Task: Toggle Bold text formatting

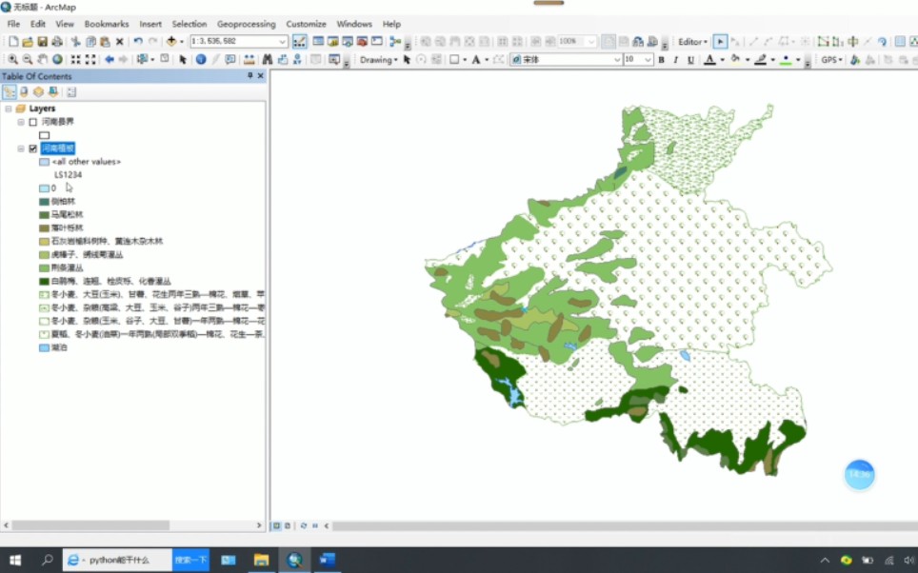Action: coord(662,60)
